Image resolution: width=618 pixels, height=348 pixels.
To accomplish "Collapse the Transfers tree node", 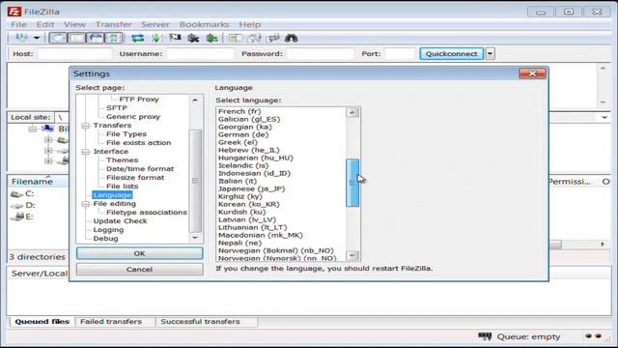I will coord(86,126).
